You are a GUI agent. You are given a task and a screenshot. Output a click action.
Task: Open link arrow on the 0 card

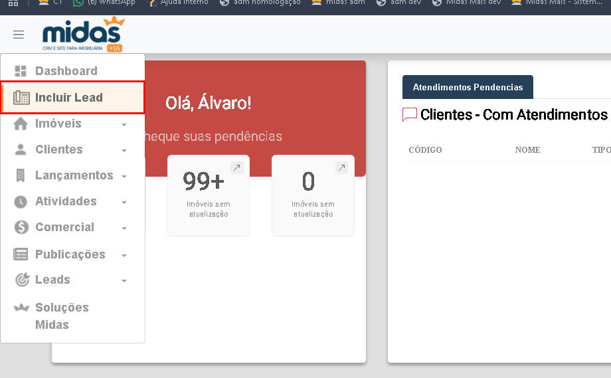click(x=341, y=168)
